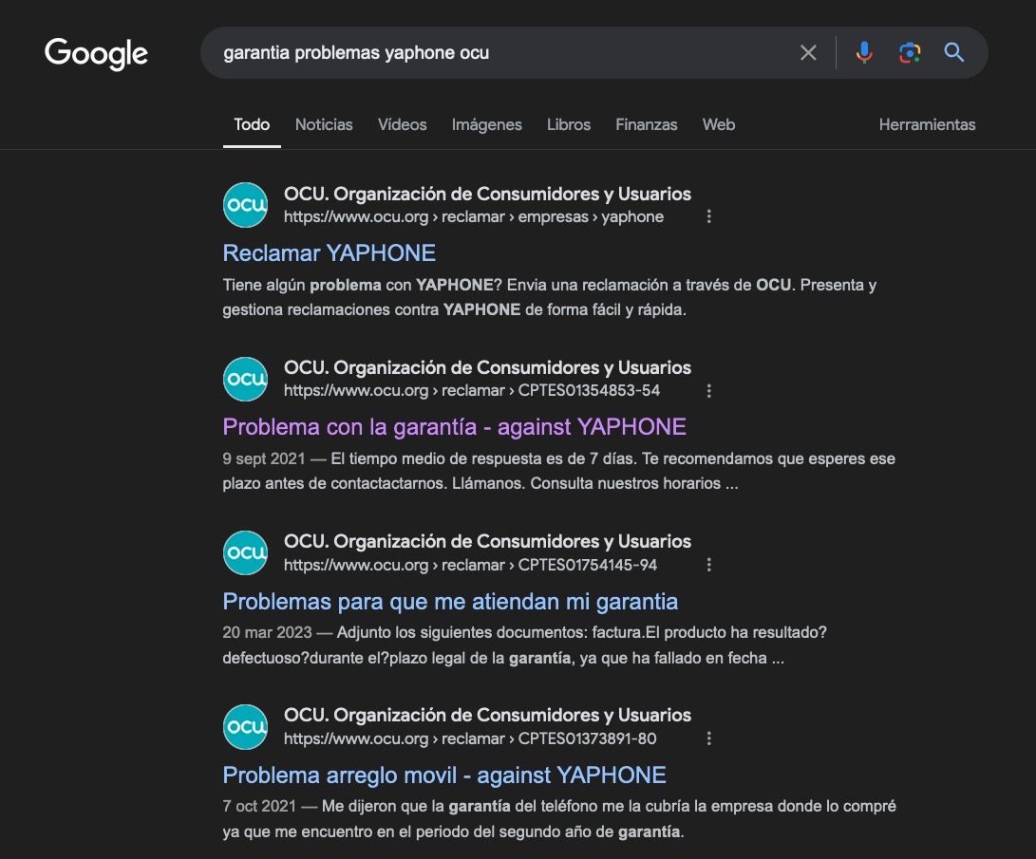Image resolution: width=1036 pixels, height=859 pixels.
Task: Click the Google logo
Action: tap(97, 53)
